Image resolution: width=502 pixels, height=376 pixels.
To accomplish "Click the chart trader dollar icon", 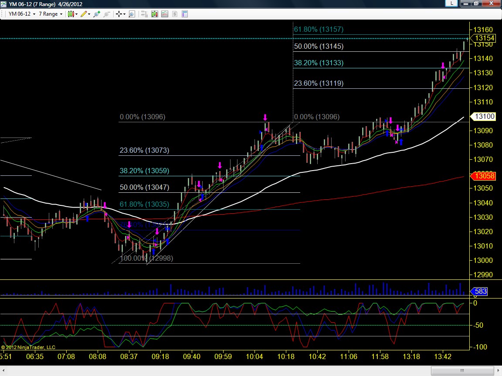I will 175,14.
